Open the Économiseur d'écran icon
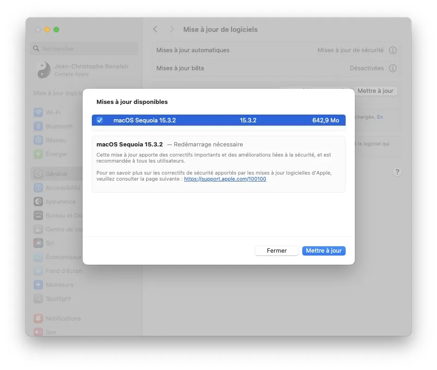Viewport: 437px width, 370px height. (38, 257)
